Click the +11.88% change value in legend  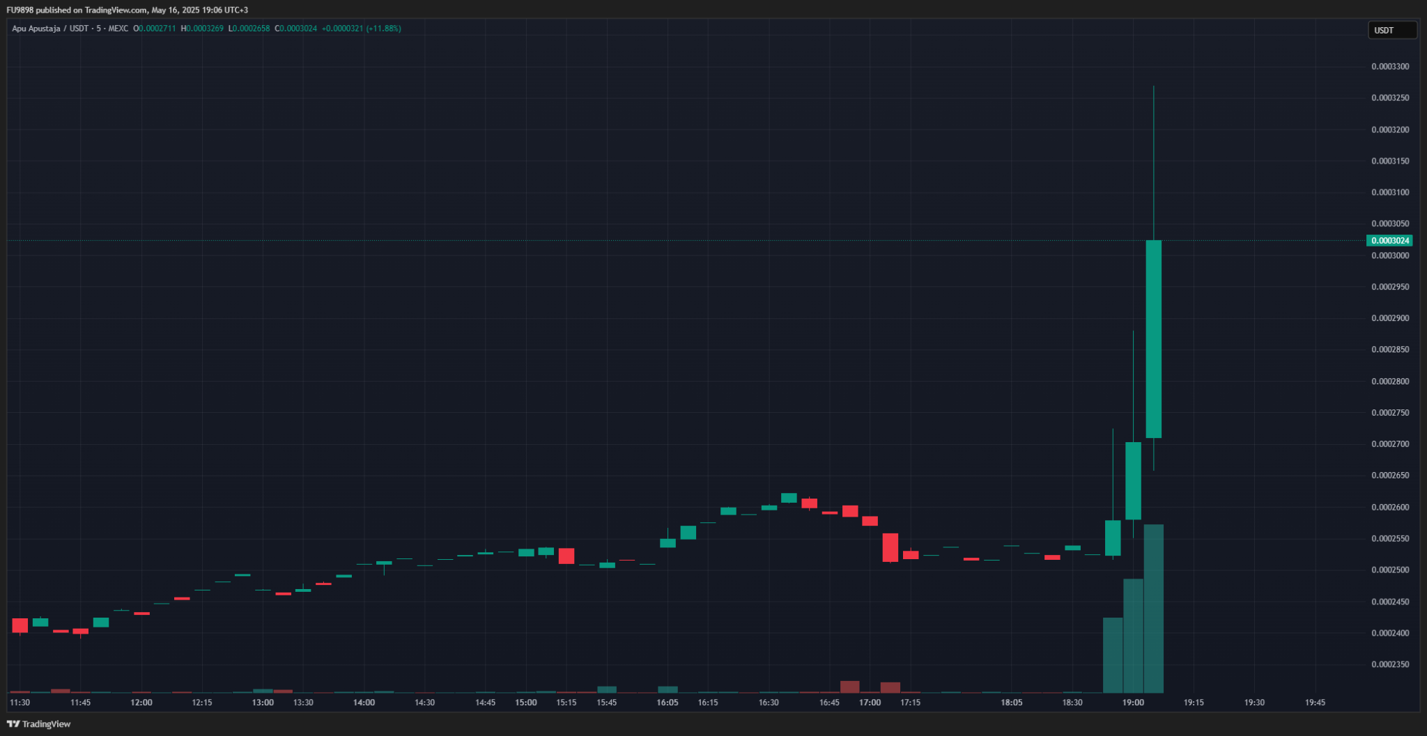(383, 29)
